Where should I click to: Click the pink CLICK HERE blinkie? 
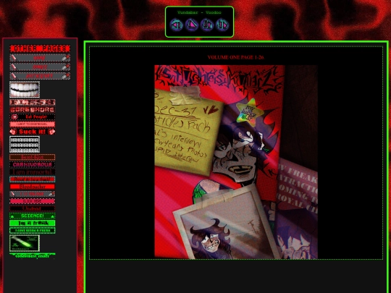[x=33, y=201]
